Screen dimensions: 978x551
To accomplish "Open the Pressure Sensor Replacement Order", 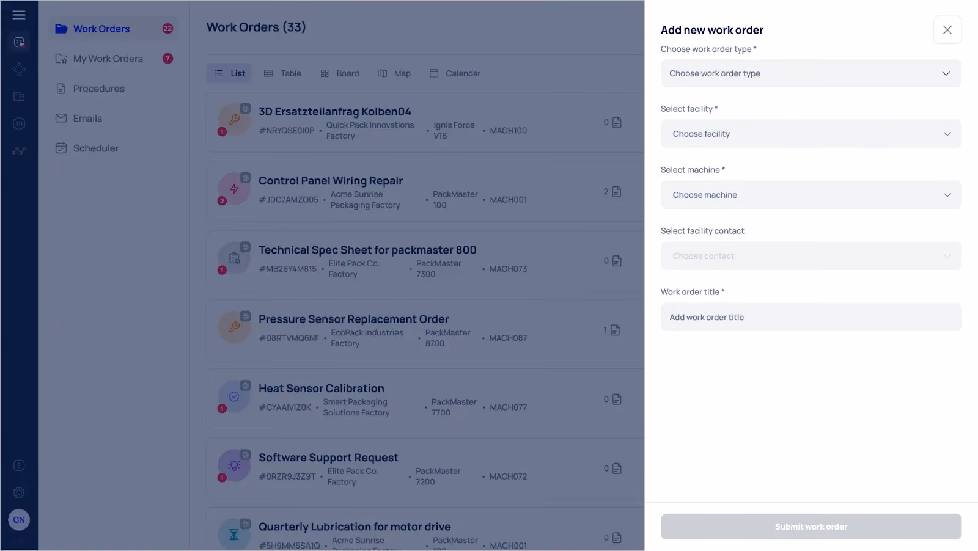I will 353,319.
